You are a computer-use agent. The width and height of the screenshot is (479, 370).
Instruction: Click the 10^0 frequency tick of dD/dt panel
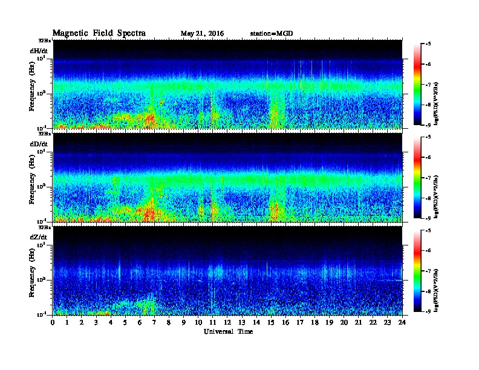pyautogui.click(x=41, y=186)
